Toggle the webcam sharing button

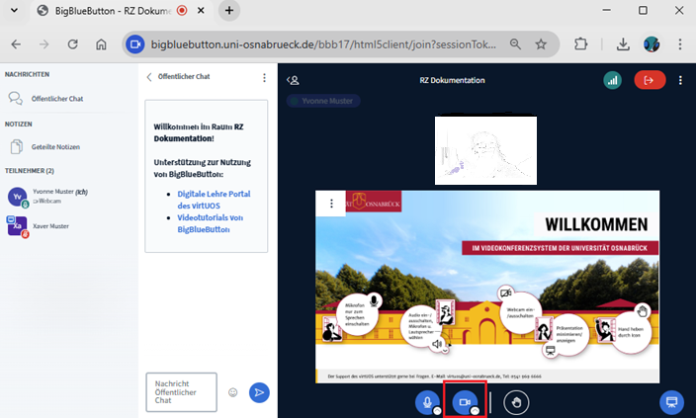click(465, 402)
